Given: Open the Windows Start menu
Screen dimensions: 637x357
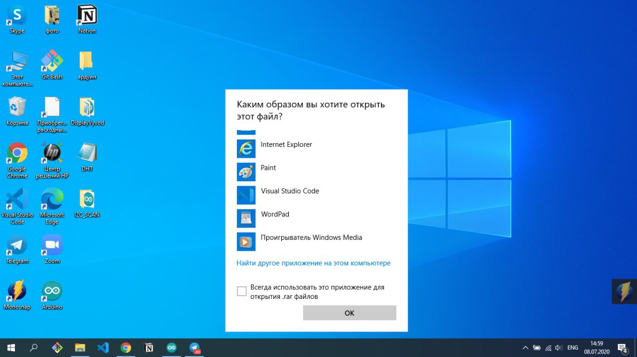Looking at the screenshot, I should click(x=11, y=348).
